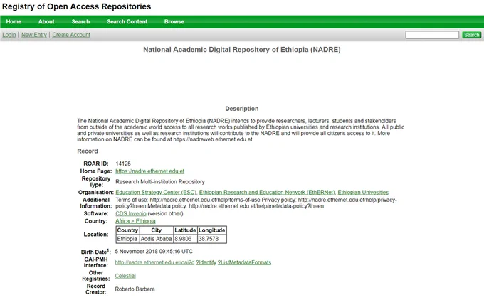Screen dimensions: 484x300
Task: Open the Africa > Ethiopia country link
Action: click(x=135, y=221)
